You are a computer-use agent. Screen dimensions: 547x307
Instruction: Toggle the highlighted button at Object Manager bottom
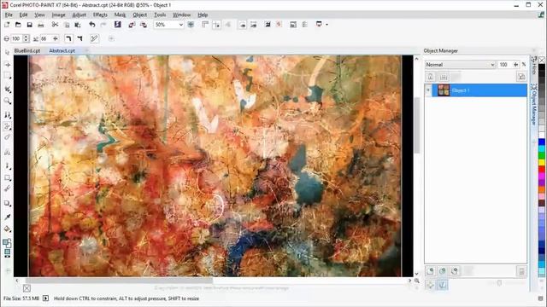442,285
